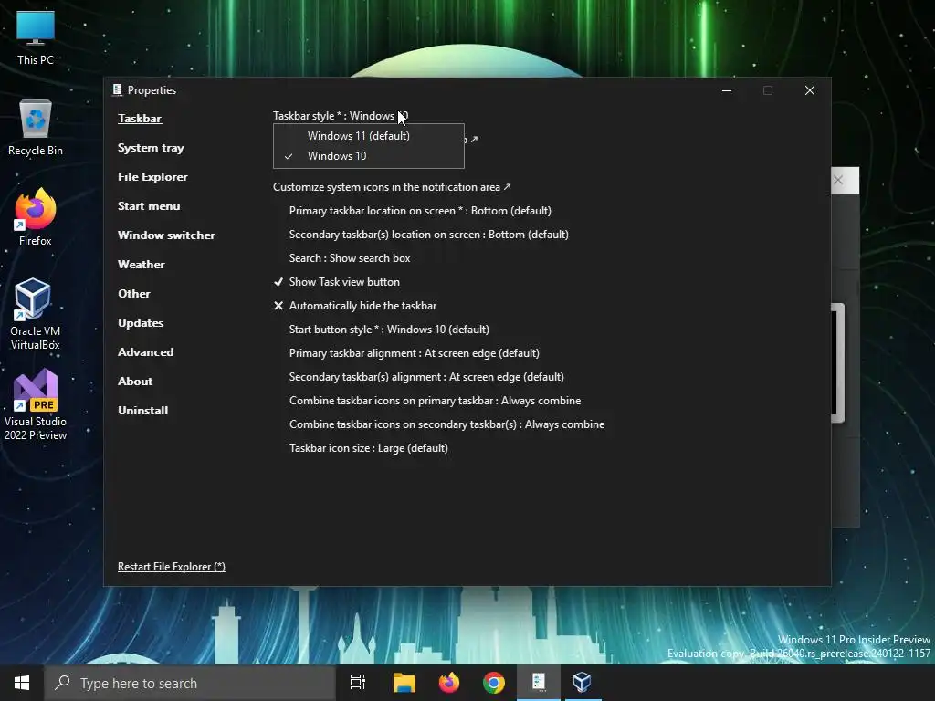Click the Properties window title icon
This screenshot has height=701, width=935.
pyautogui.click(x=118, y=90)
